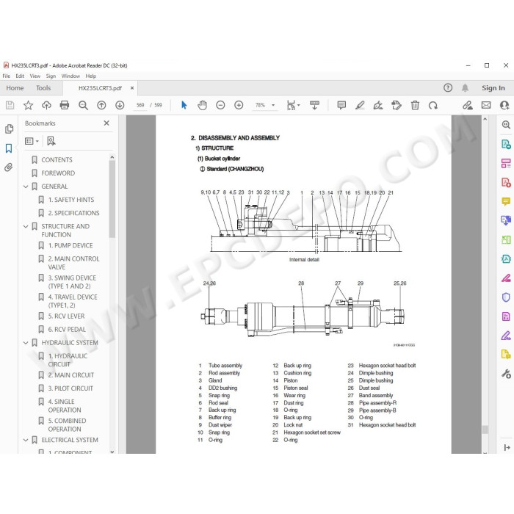Click the read mode scrolling icon
Image resolution: width=514 pixels, height=514 pixels.
tap(314, 105)
